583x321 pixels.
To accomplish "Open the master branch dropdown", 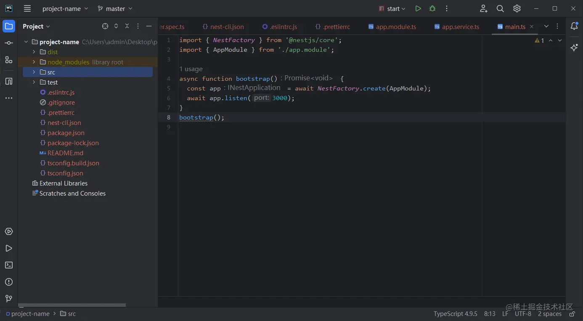I will 115,8.
